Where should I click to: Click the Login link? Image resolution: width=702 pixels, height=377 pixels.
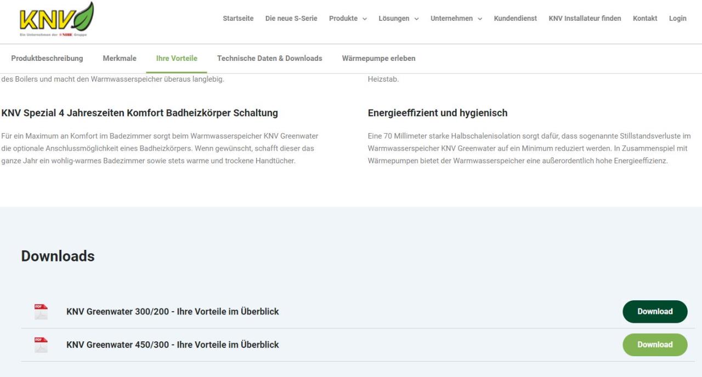pyautogui.click(x=678, y=18)
